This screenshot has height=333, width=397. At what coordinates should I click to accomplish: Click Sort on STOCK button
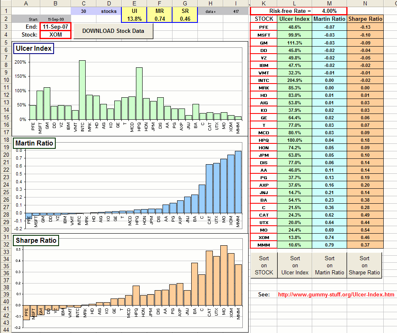[264, 265]
